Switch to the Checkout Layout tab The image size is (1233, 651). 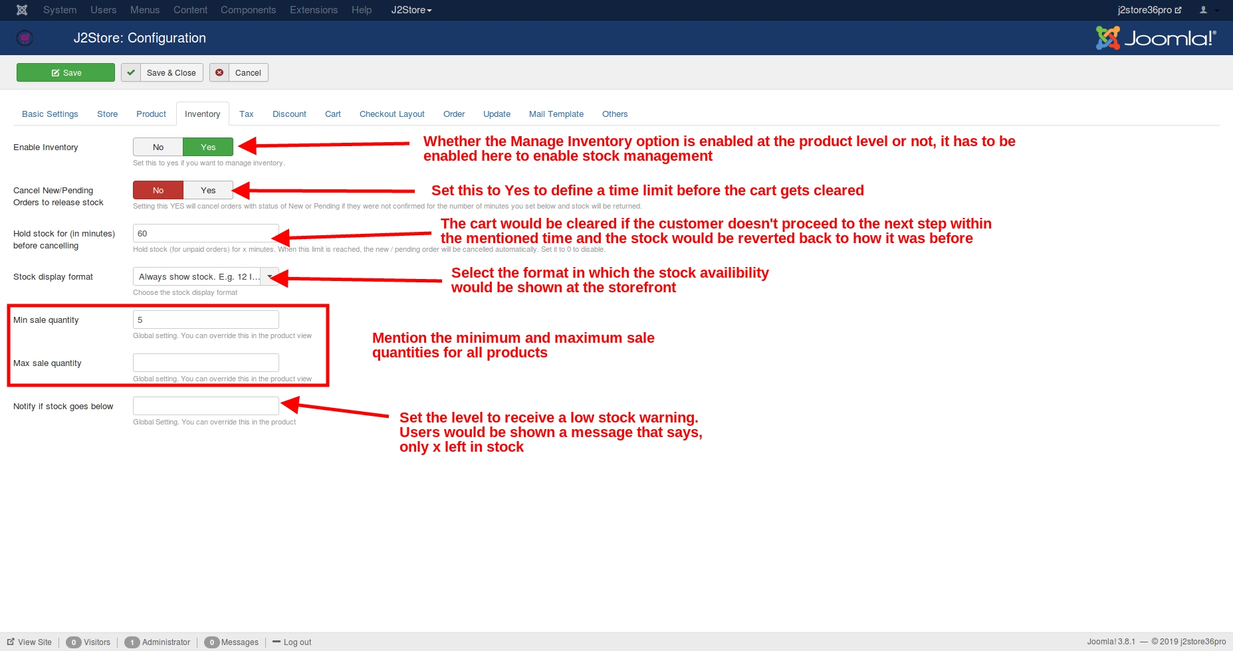392,114
